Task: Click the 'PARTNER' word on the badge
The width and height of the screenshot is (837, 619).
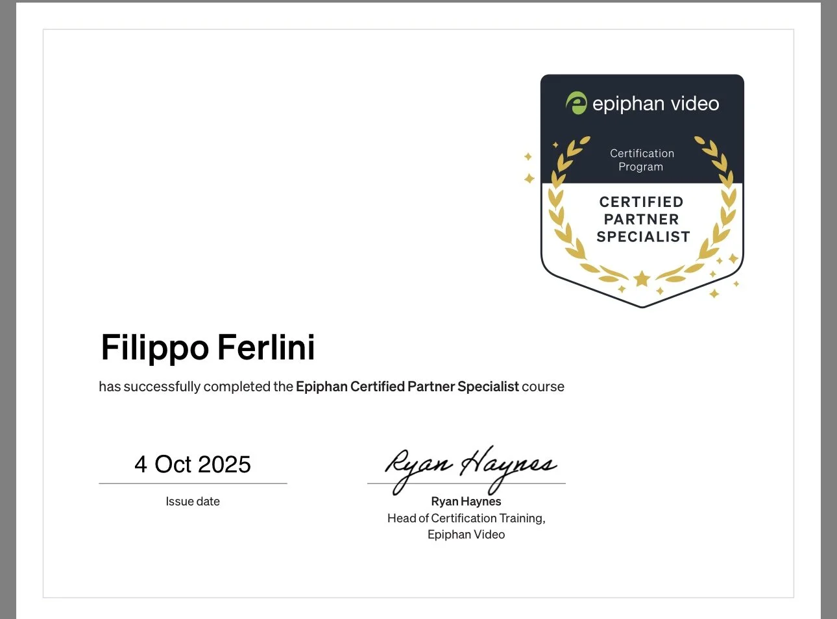Action: 641,219
